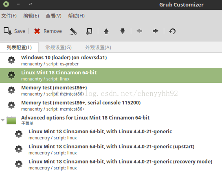Click the Grub Customizer title bar text
Screen dimensions: 222x178
pos(181,4)
